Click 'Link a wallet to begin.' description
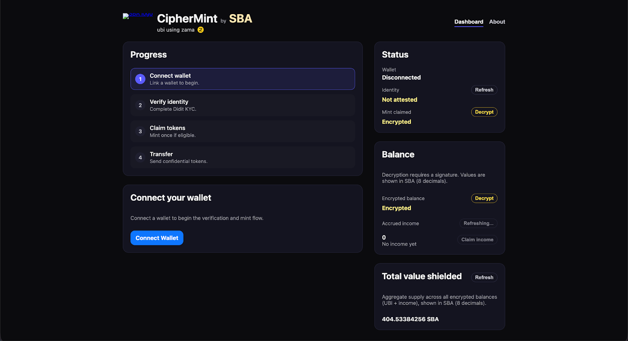The width and height of the screenshot is (628, 341). tap(174, 83)
